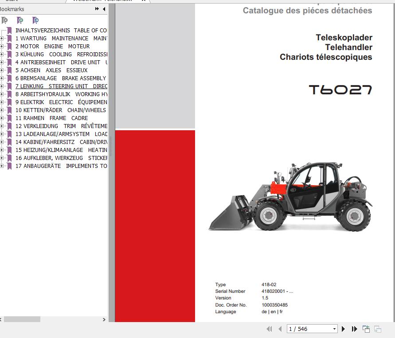Expand the 6 BREMSANLAGE BRAKE ASSEMBLY bookmark
Image resolution: width=395 pixels, height=338 pixels.
click(x=1, y=78)
